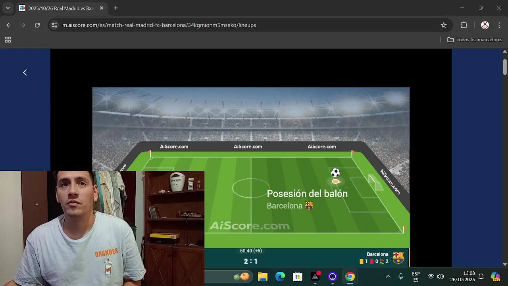Click the microphone tray icon
The width and height of the screenshot is (508, 286).
401,277
